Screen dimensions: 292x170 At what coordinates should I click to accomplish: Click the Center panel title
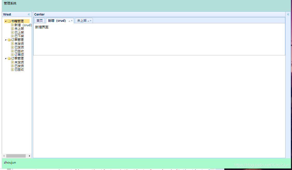pyautogui.click(x=39, y=14)
